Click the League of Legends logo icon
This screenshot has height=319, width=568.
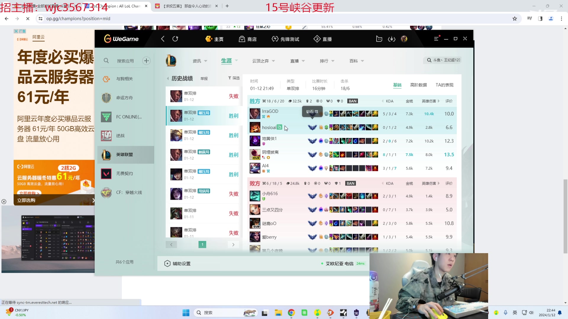(x=171, y=61)
